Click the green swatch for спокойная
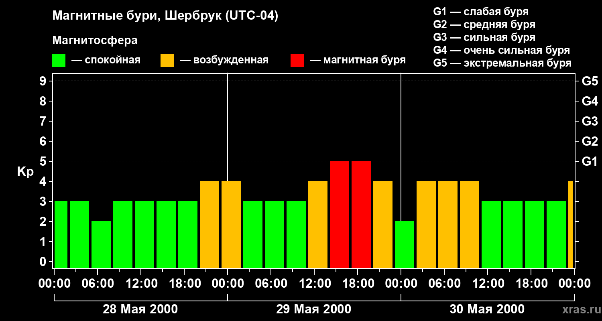 tap(59, 61)
